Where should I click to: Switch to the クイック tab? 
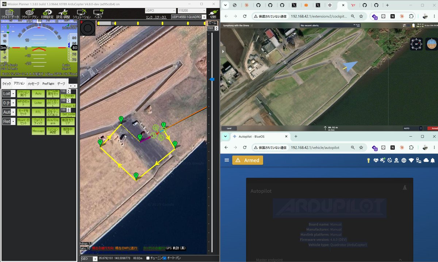(7, 83)
